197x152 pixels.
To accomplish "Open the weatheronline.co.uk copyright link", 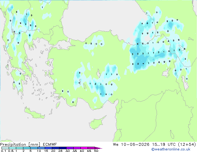I will pos(171,149).
